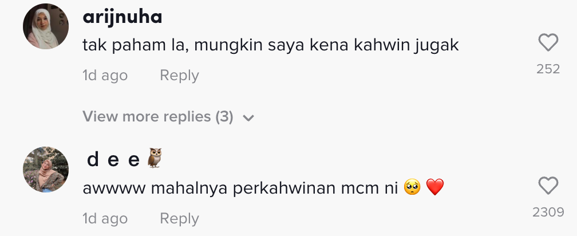
Task: Click the 1d ago timestamp under d e e
Action: pos(105,218)
